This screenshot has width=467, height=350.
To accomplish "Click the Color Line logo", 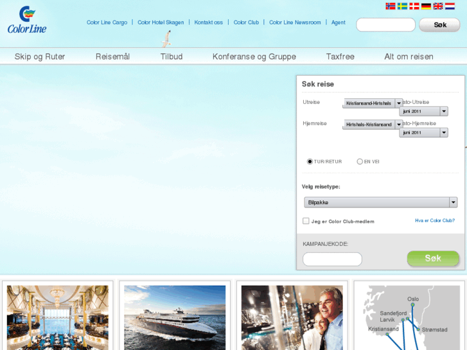I will pyautogui.click(x=27, y=19).
